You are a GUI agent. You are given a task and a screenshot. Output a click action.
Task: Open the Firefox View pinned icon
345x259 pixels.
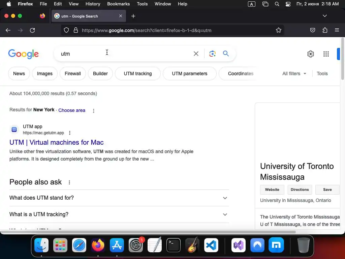point(42,16)
